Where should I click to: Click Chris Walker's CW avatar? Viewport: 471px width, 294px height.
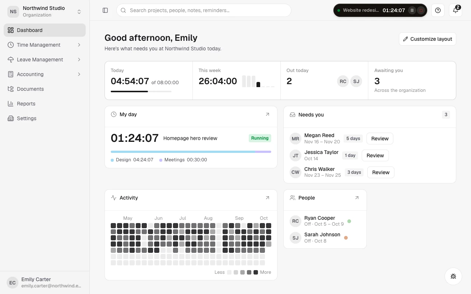[295, 172]
